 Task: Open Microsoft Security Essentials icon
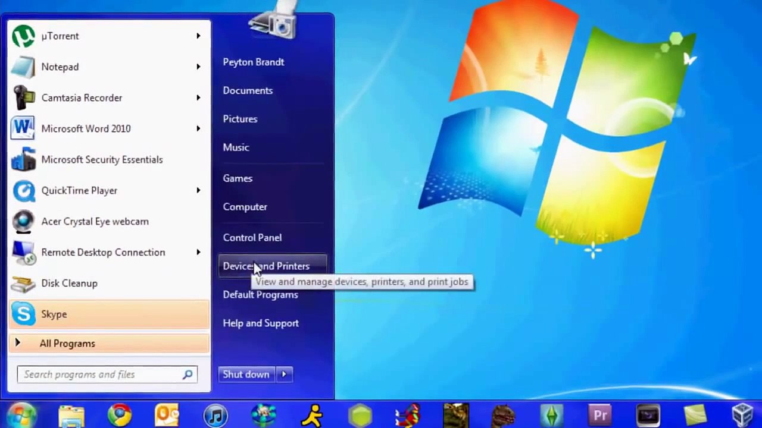point(24,160)
